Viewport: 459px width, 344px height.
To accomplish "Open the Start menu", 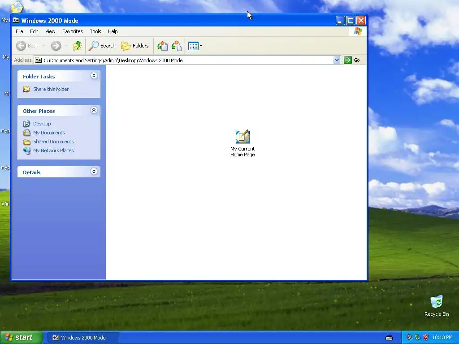I will [22, 338].
